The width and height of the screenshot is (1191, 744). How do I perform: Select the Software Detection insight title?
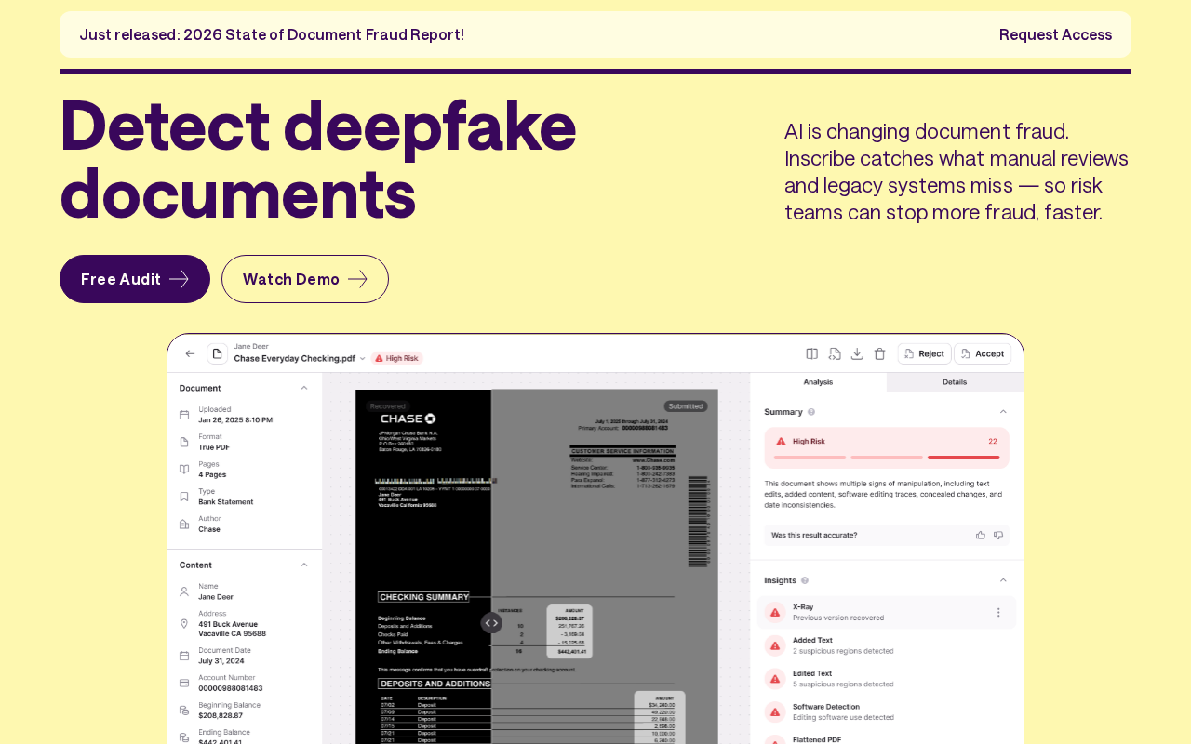click(x=827, y=707)
